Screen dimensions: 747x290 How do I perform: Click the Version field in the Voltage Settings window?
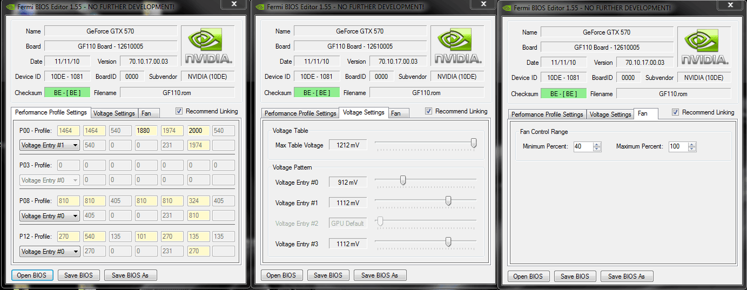pyautogui.click(x=397, y=61)
